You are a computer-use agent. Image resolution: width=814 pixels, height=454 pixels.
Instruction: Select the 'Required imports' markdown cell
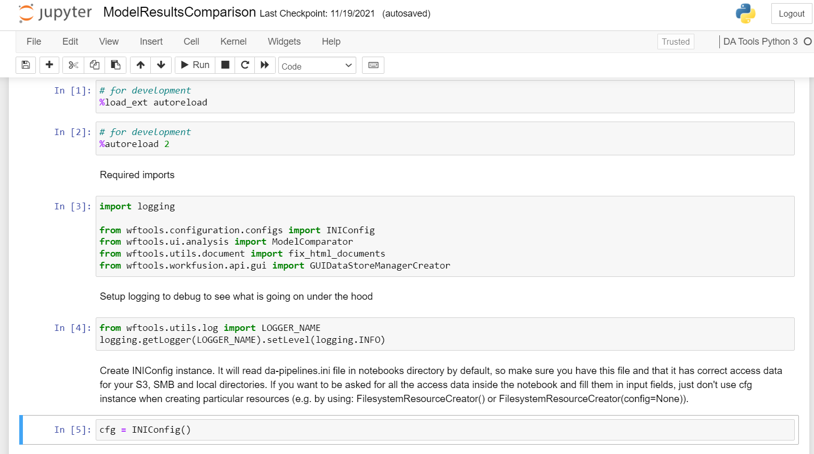coord(137,175)
